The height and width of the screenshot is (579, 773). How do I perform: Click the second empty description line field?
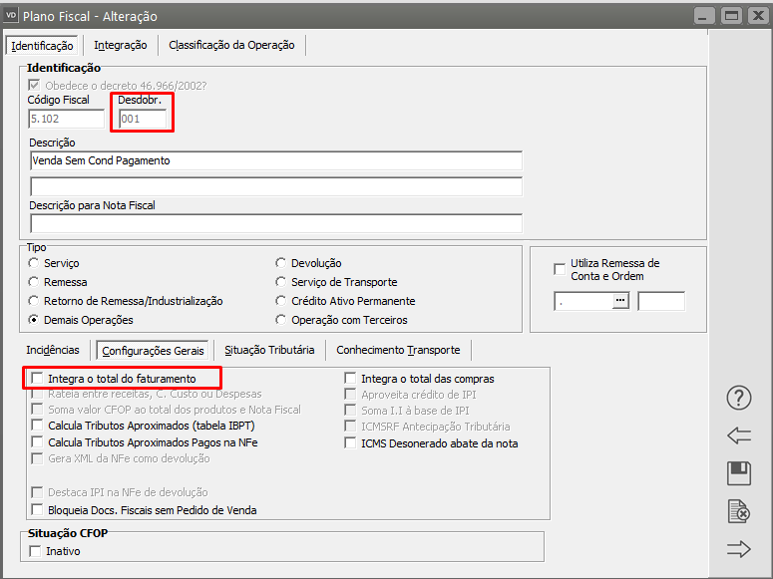(275, 186)
